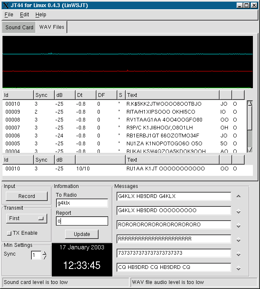The image size is (260, 289).
Task: Click the G4KLX HB9DRD G4KLX message field
Action: coord(174,196)
